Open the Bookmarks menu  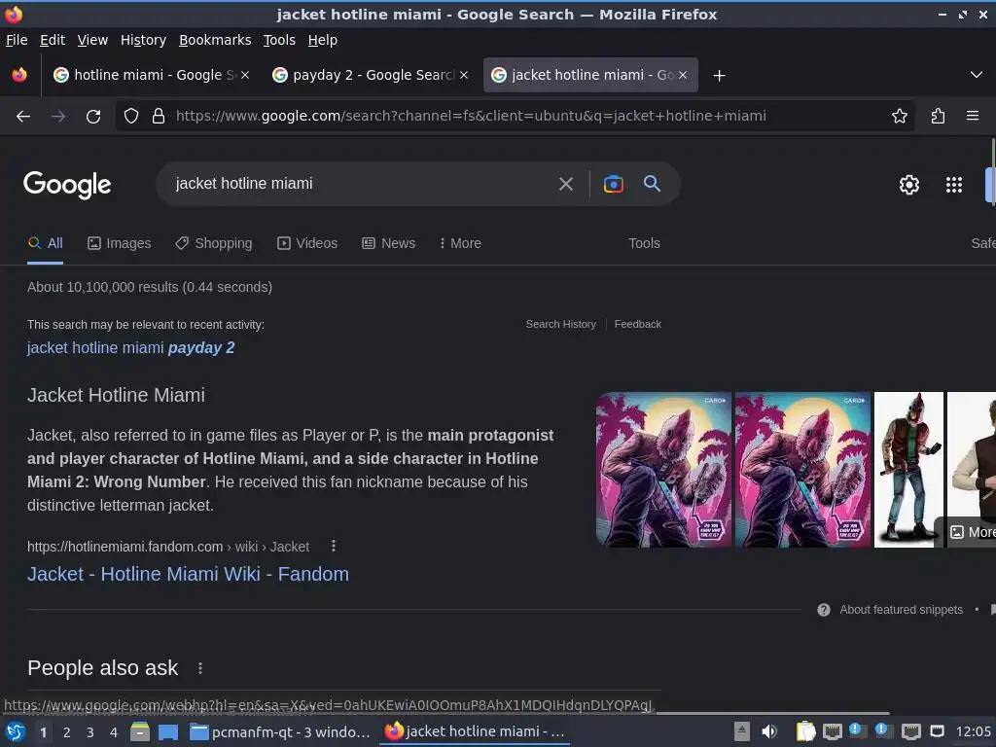click(215, 40)
